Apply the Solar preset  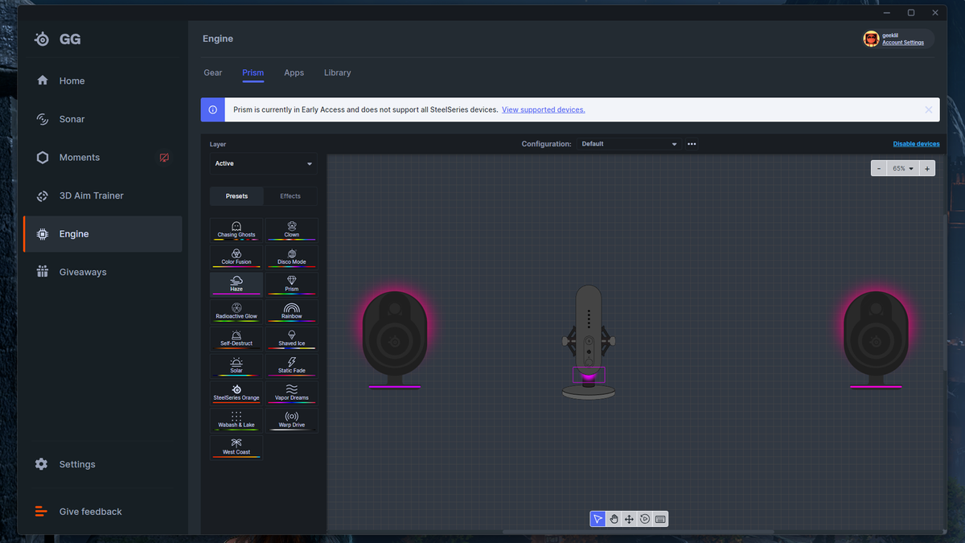click(236, 366)
